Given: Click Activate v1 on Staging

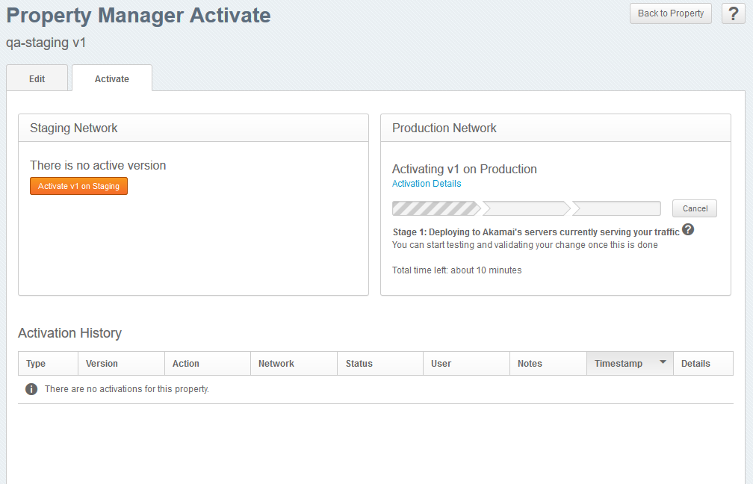Looking at the screenshot, I should point(78,186).
